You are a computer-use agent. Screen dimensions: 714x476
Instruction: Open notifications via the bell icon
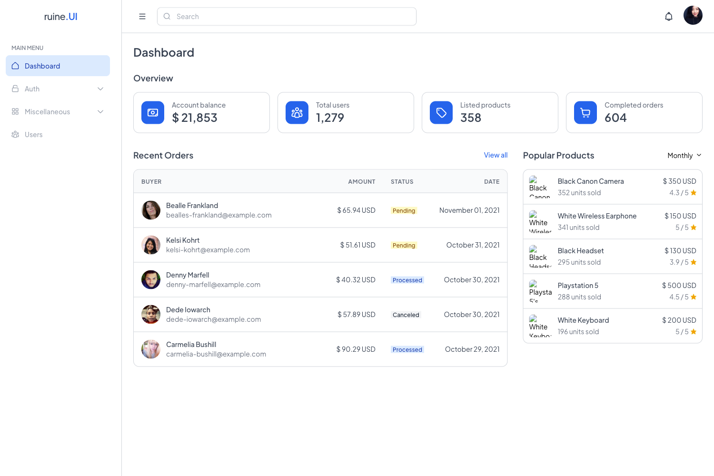[669, 16]
